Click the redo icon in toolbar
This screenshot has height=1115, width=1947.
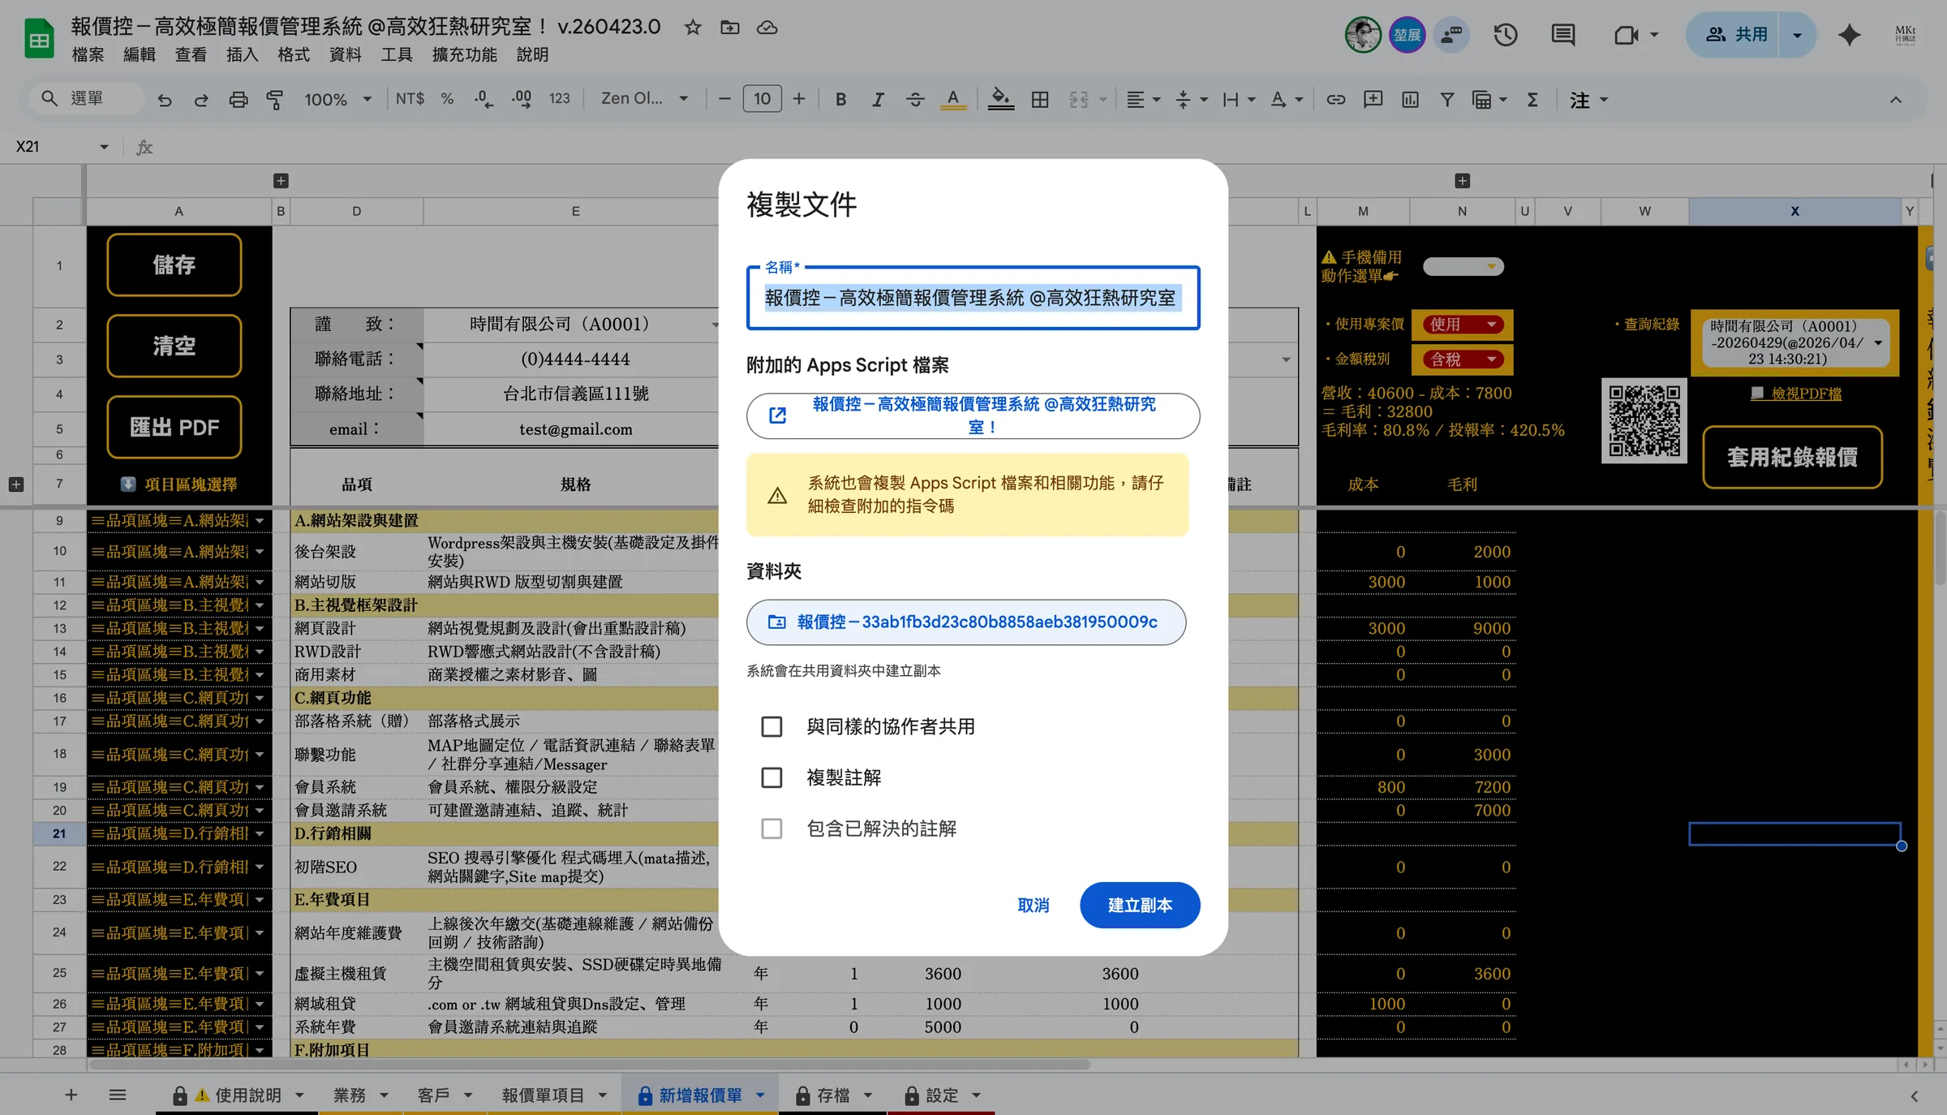(201, 100)
